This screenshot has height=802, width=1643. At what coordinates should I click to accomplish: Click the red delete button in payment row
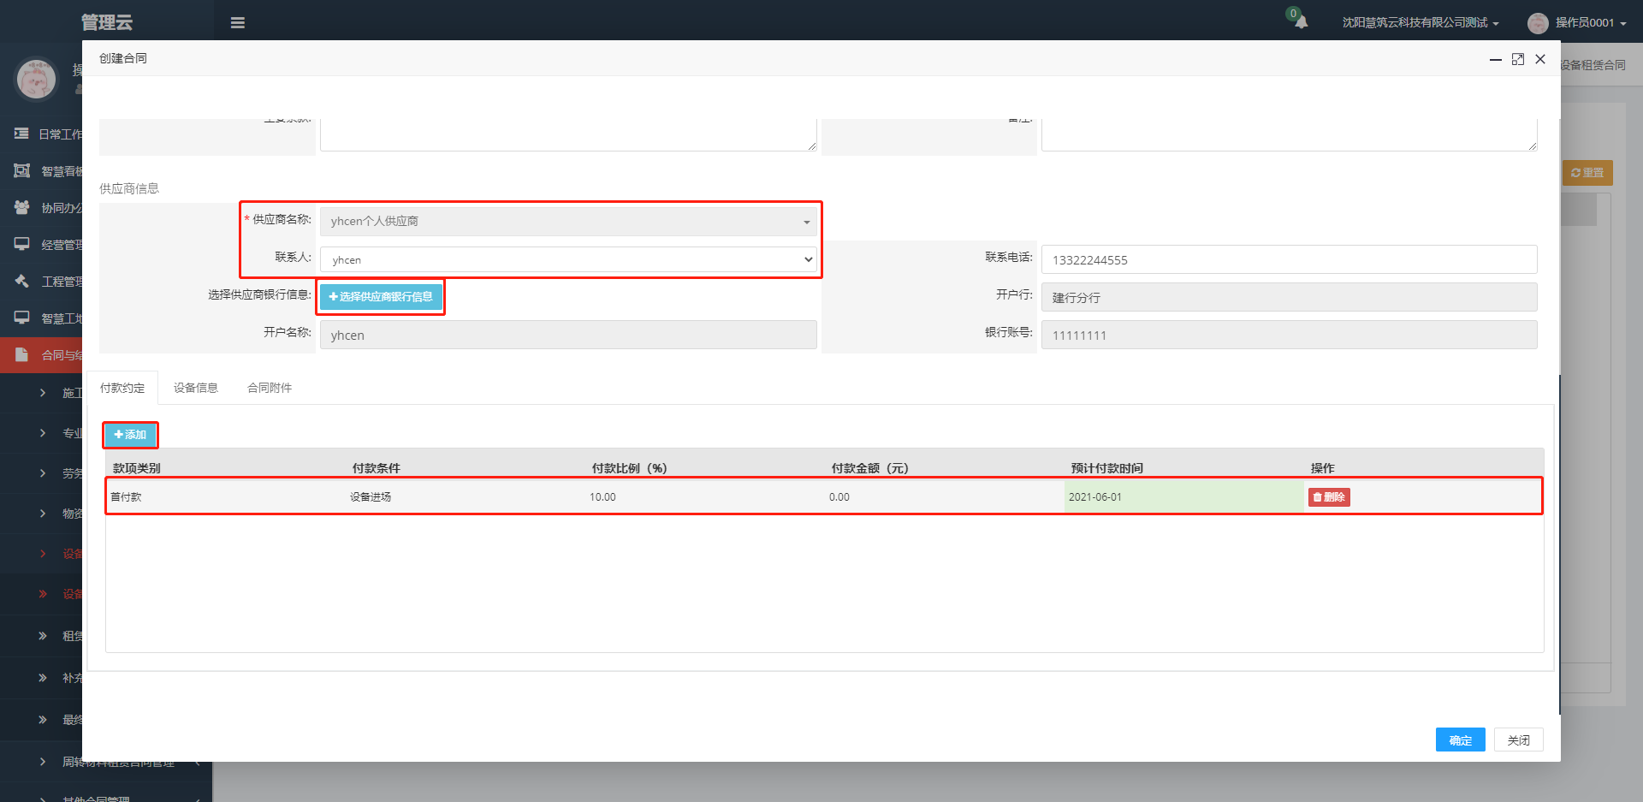pyautogui.click(x=1329, y=497)
